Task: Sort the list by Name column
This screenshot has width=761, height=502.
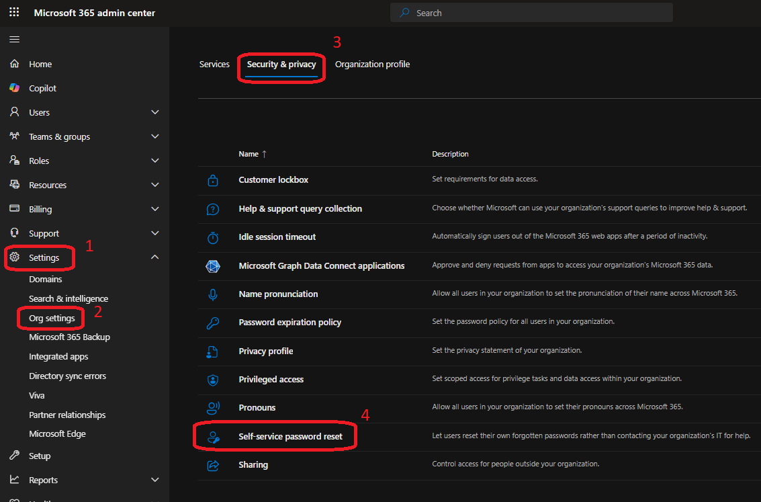Action: (253, 154)
